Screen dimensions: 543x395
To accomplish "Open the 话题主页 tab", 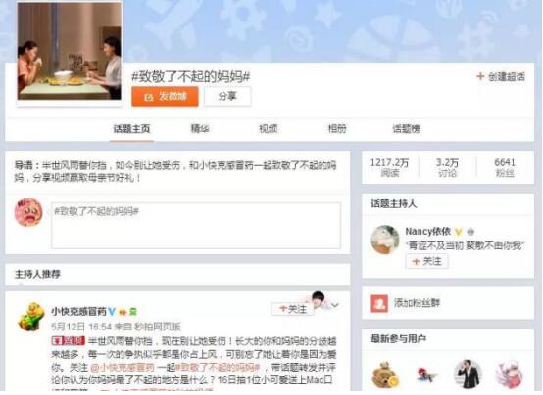I will [131, 129].
